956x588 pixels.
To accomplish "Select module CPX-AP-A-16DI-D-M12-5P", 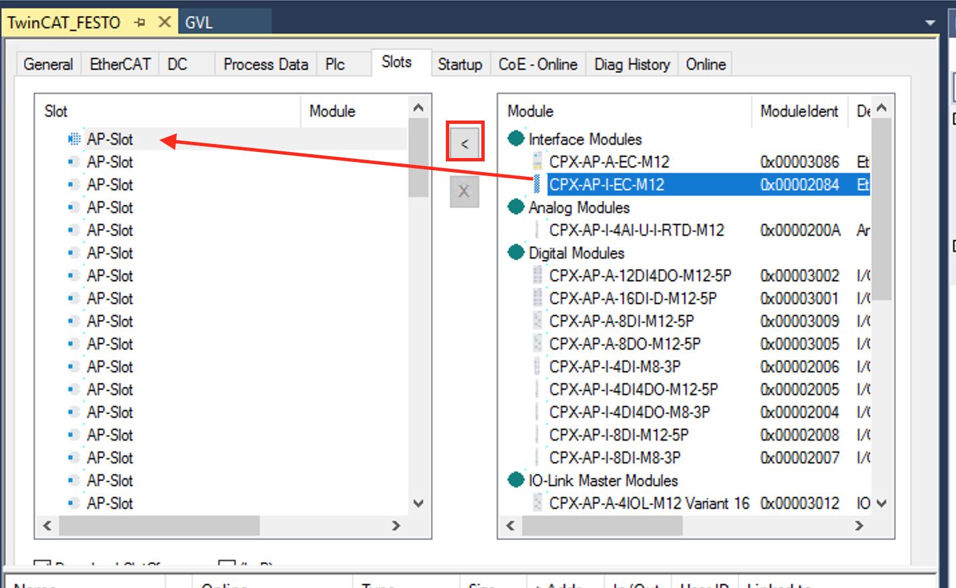I will (633, 299).
